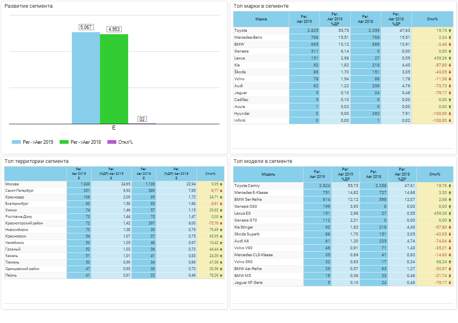Click the 2.824 value in Toyota Camry row
The width and height of the screenshot is (458, 323).
pyautogui.click(x=325, y=186)
